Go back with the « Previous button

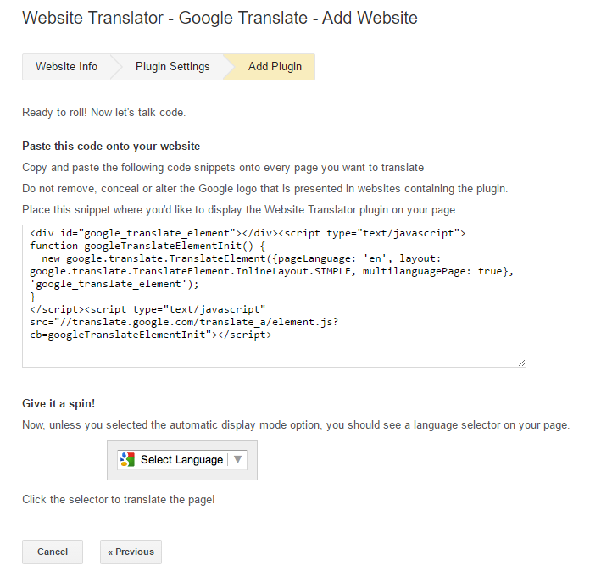click(x=131, y=552)
